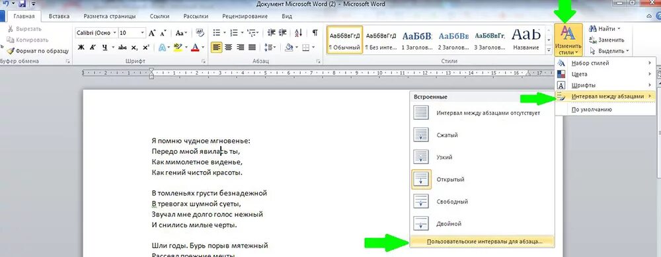Switch to the Вид tab
661x257 pixels.
point(287,17)
